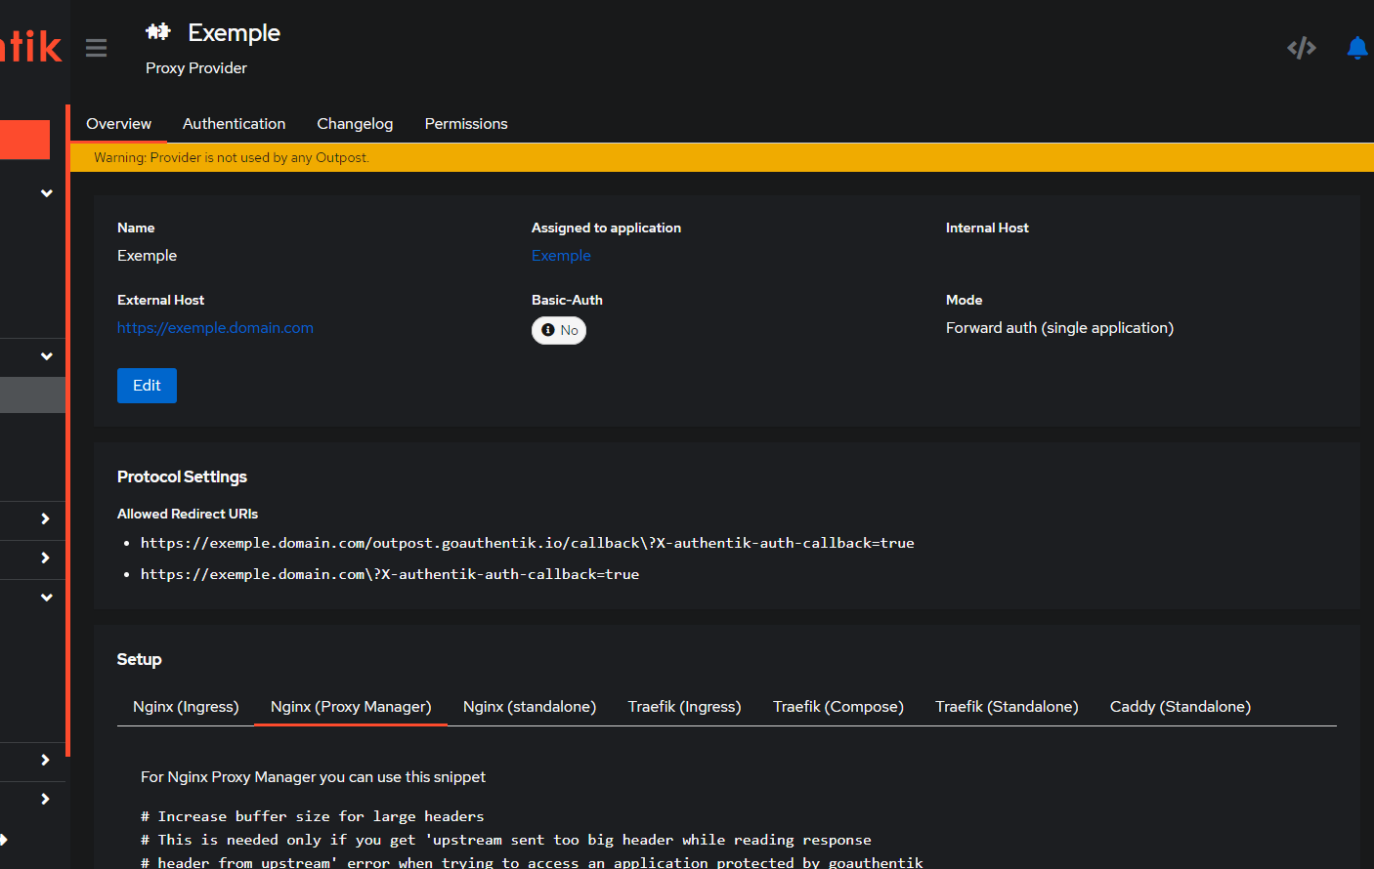This screenshot has width=1374, height=869.
Task: Collapse the topmost expanded sidebar section chevron
Action: point(46,193)
